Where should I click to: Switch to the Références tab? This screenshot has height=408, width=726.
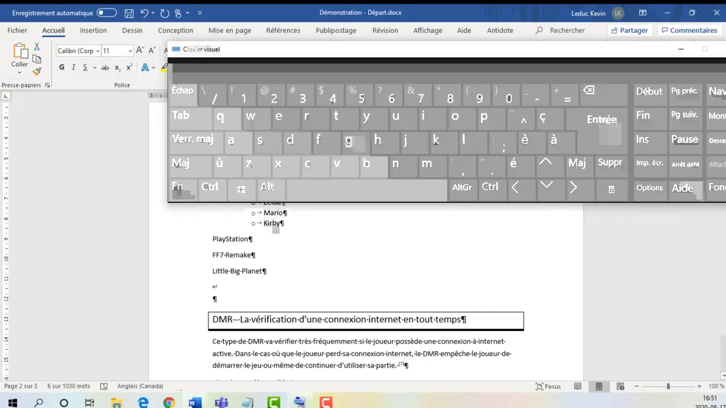(x=283, y=31)
